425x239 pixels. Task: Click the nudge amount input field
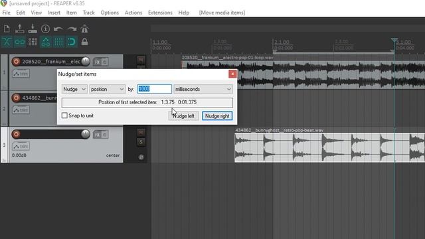pyautogui.click(x=155, y=89)
